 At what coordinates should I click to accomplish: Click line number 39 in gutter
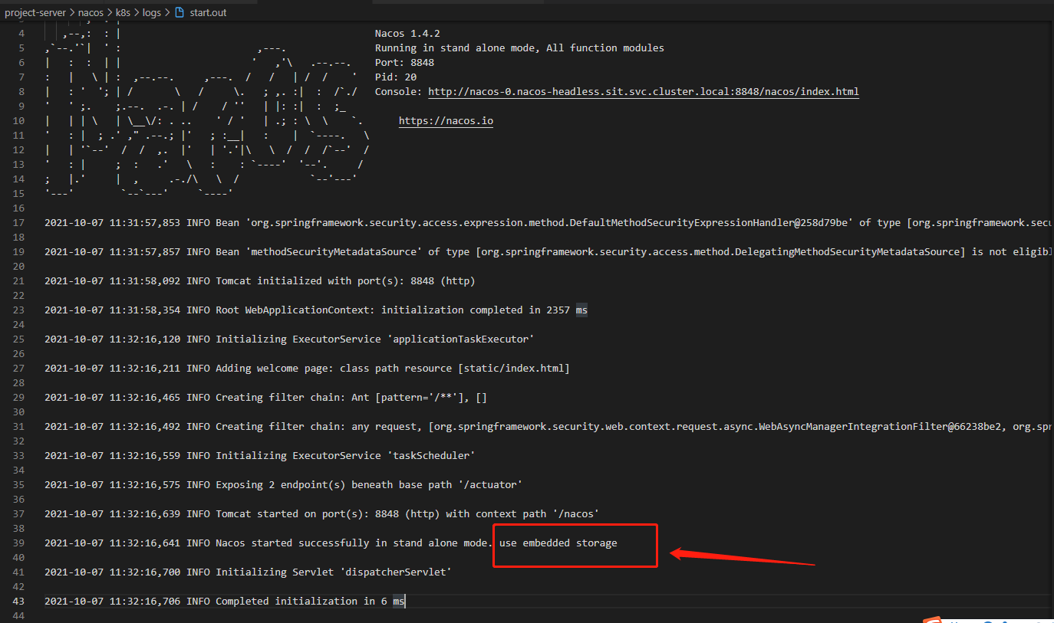pyautogui.click(x=19, y=543)
